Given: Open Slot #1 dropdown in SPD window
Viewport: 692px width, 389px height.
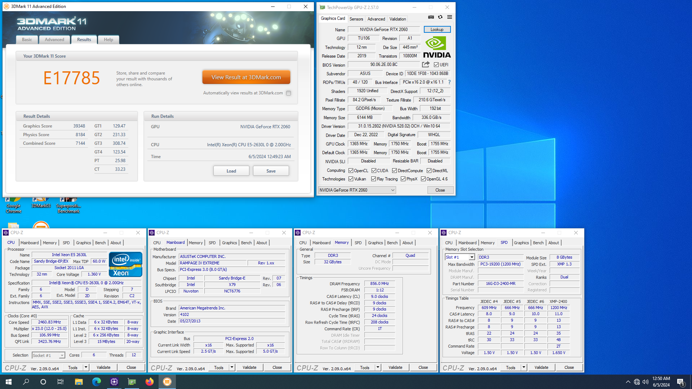Looking at the screenshot, I should [x=460, y=257].
